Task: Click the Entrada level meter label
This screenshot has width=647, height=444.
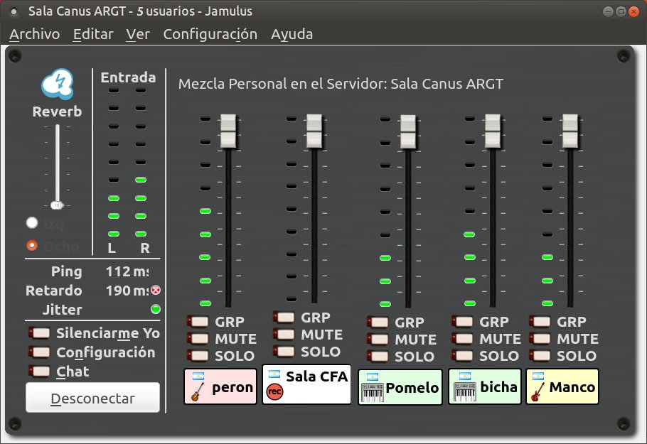Action: [x=128, y=77]
